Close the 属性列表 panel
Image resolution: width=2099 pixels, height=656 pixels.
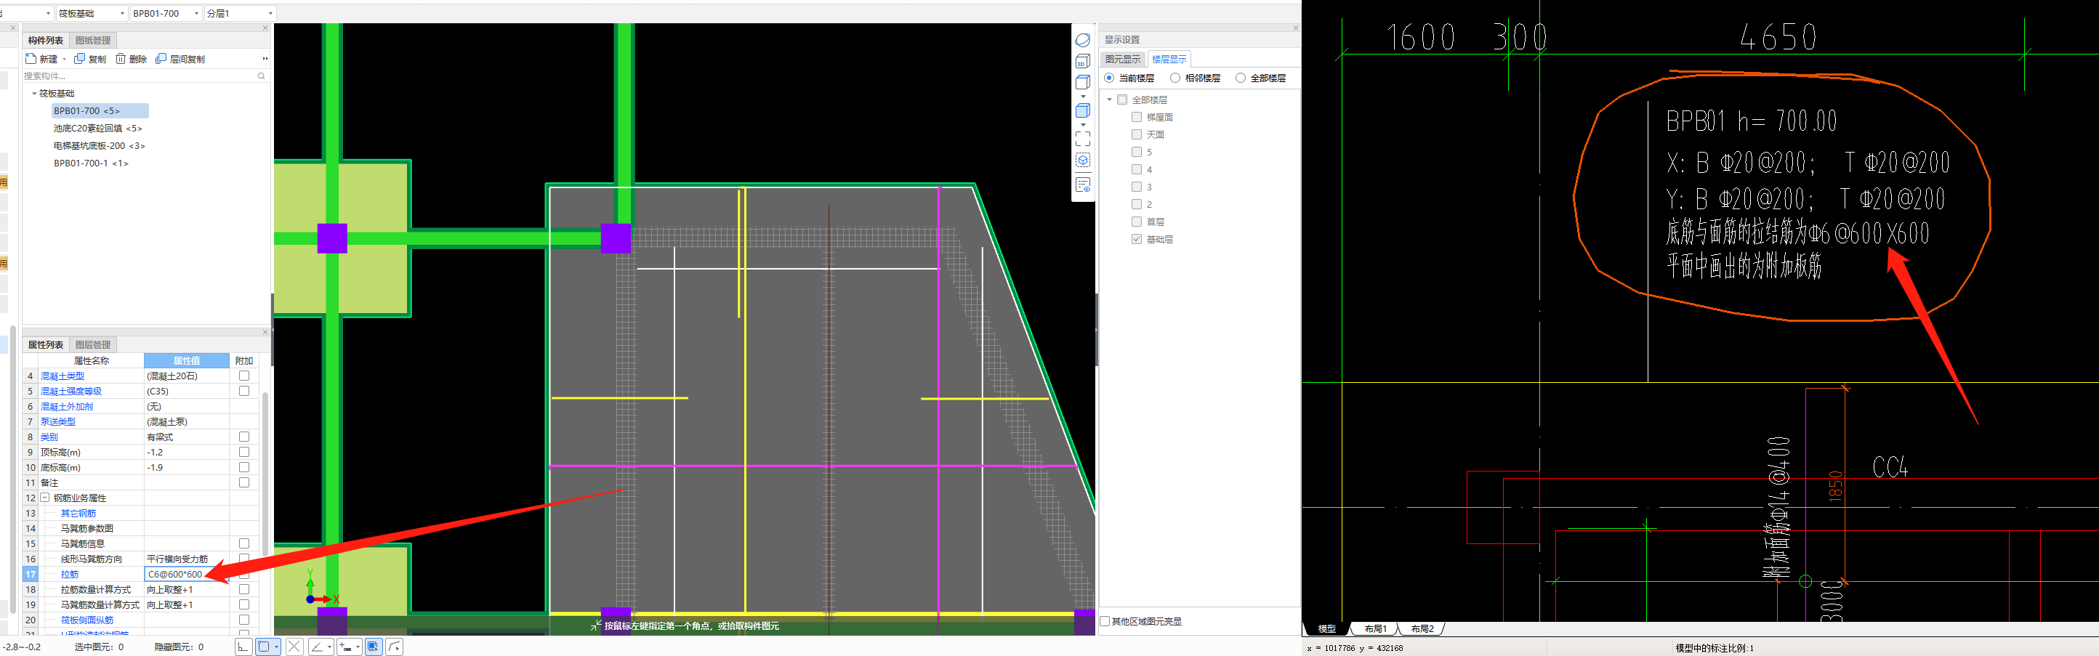[x=265, y=333]
